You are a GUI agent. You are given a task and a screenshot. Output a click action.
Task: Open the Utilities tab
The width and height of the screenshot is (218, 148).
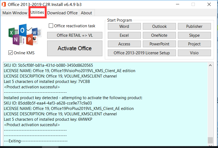tap(37, 12)
